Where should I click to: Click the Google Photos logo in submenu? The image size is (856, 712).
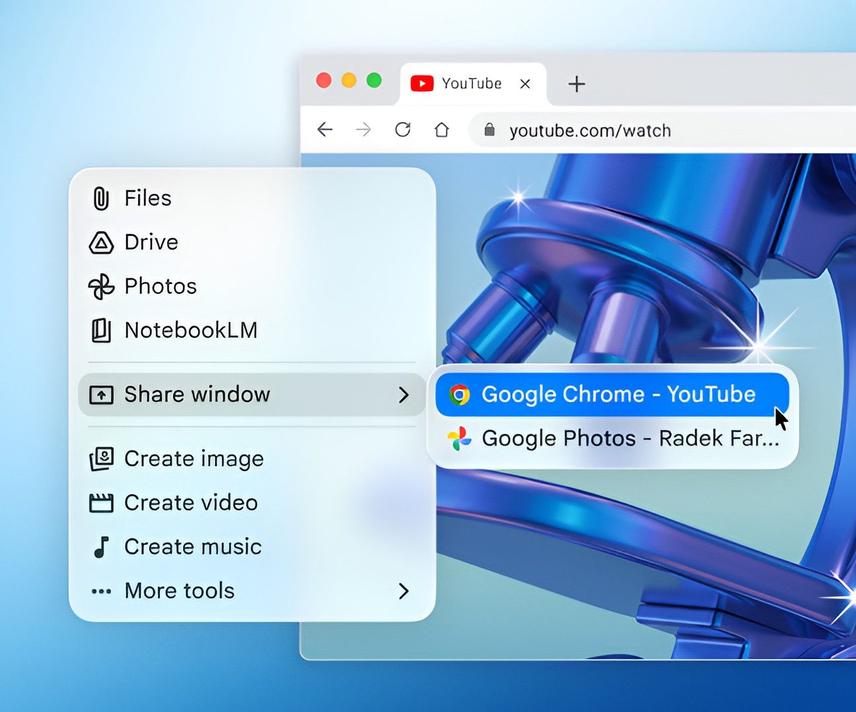click(460, 439)
